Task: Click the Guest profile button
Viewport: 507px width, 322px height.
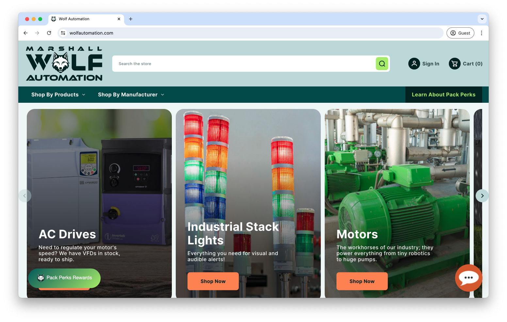Action: pos(460,33)
